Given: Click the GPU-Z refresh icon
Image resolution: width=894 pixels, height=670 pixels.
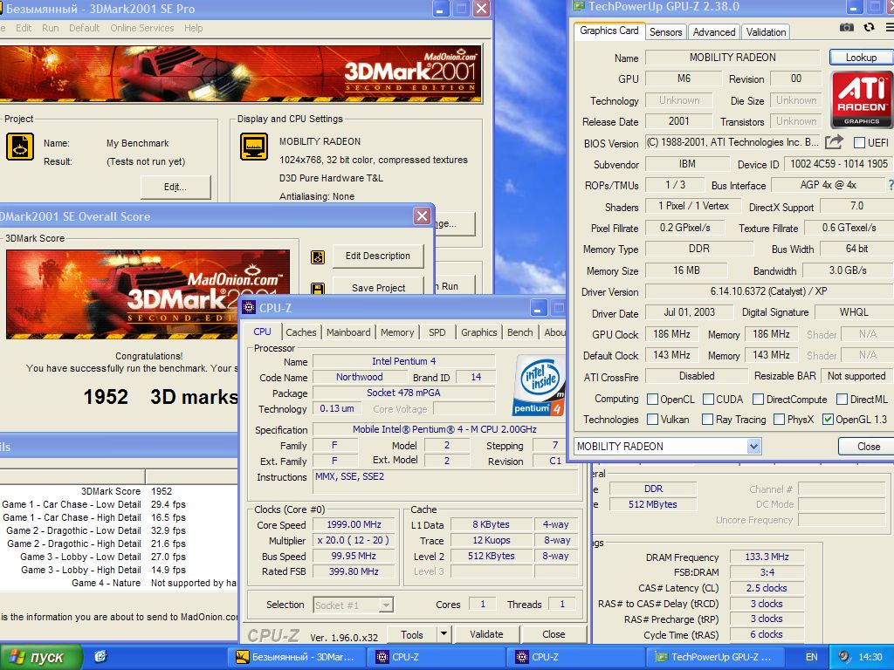Looking at the screenshot, I should coord(870,27).
